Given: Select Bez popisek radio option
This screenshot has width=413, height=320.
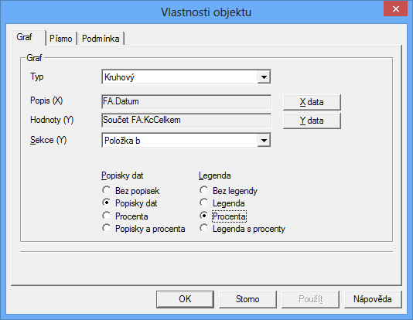Looking at the screenshot, I should (131, 190).
